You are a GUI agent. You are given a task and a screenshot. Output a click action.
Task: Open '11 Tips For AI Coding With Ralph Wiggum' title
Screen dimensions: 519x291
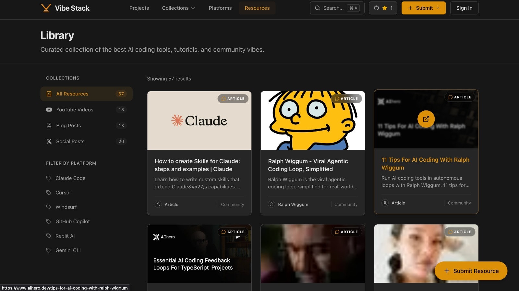[x=425, y=164]
